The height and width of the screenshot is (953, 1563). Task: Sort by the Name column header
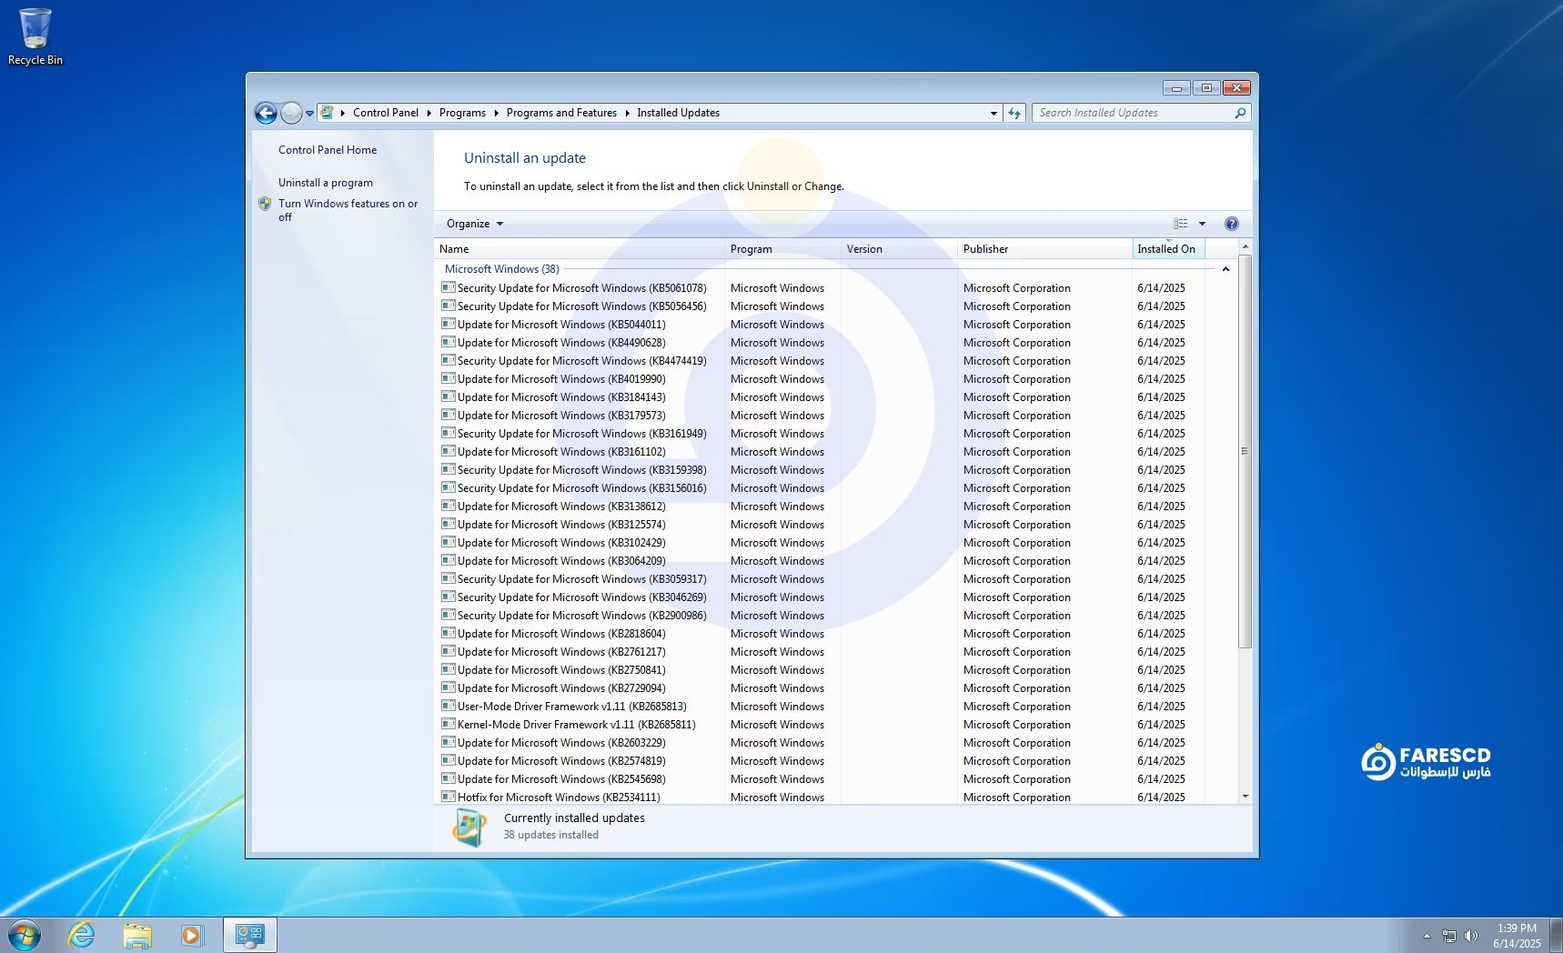[580, 249]
